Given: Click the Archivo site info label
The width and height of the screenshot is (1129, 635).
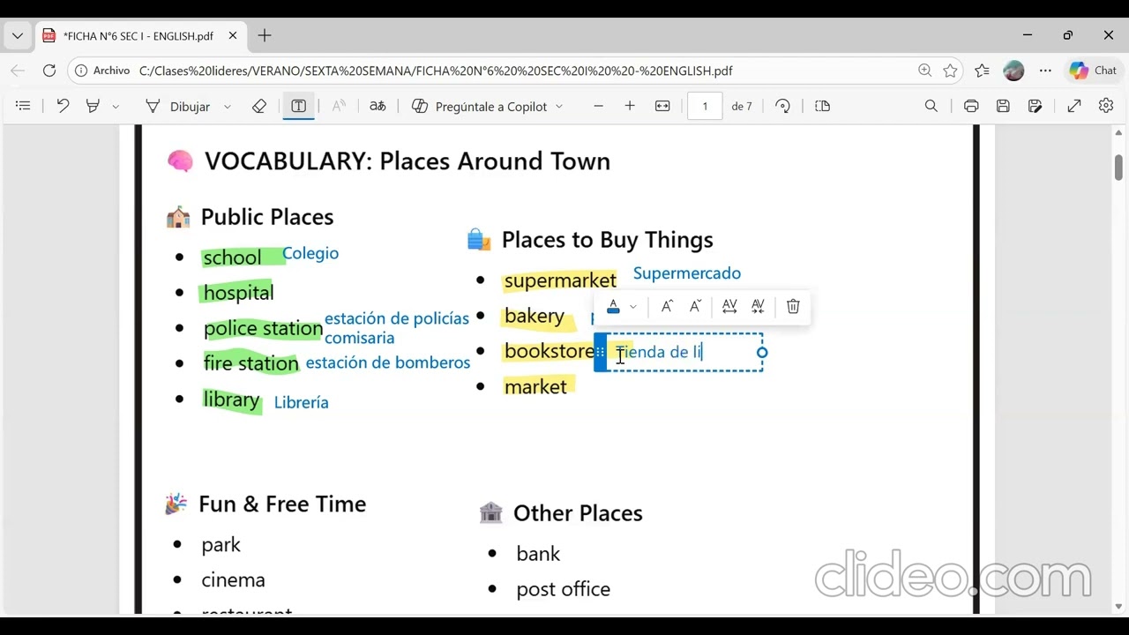Looking at the screenshot, I should pyautogui.click(x=102, y=71).
